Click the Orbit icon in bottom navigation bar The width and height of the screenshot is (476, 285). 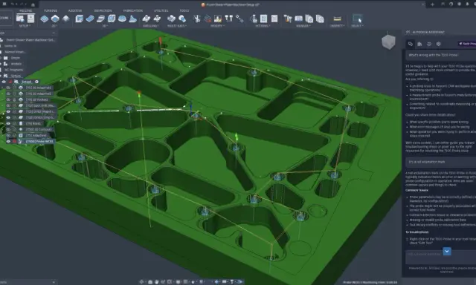point(142,282)
